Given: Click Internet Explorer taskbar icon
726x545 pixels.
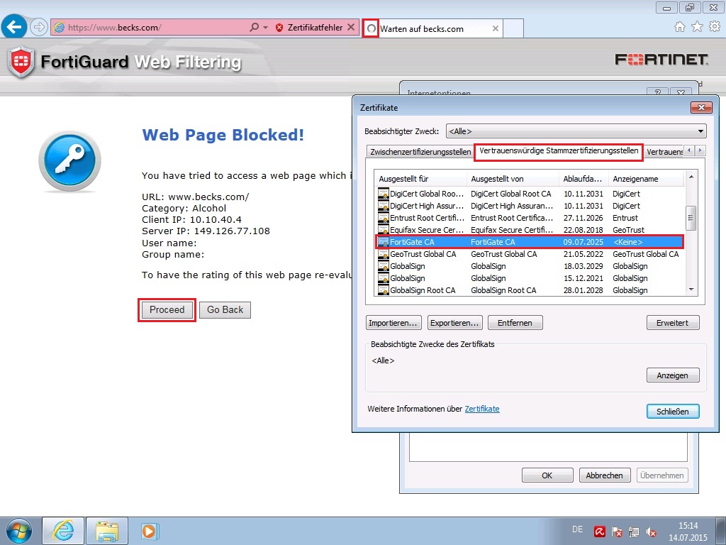Looking at the screenshot, I should coord(63,531).
